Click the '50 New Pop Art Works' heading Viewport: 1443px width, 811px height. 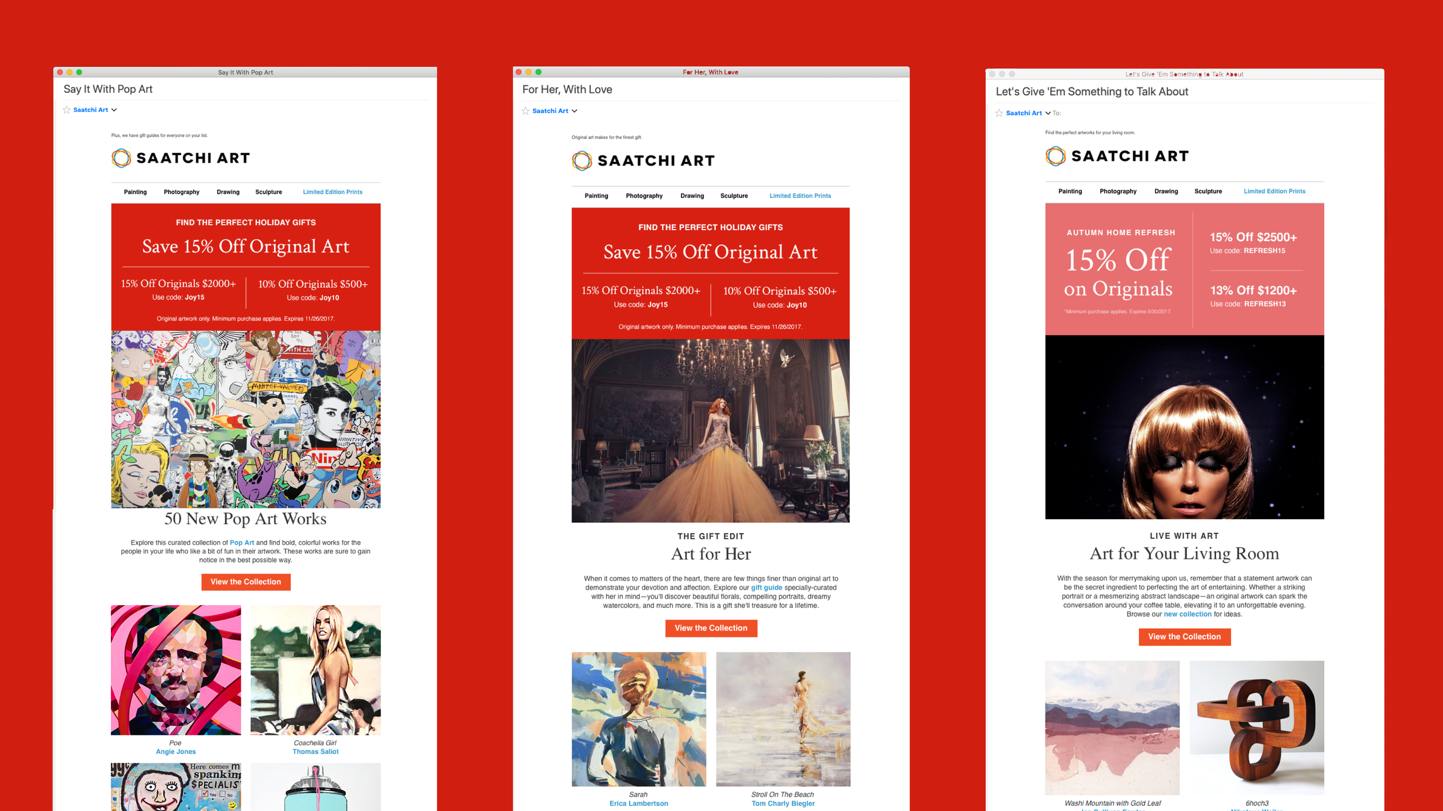pos(245,519)
